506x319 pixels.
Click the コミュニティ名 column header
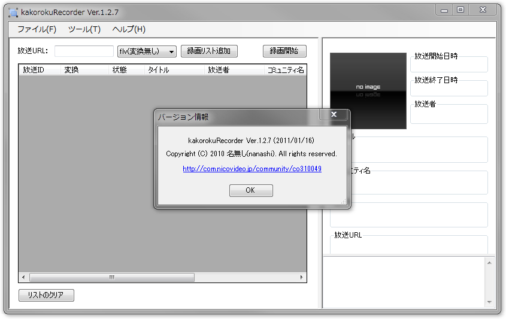point(285,69)
